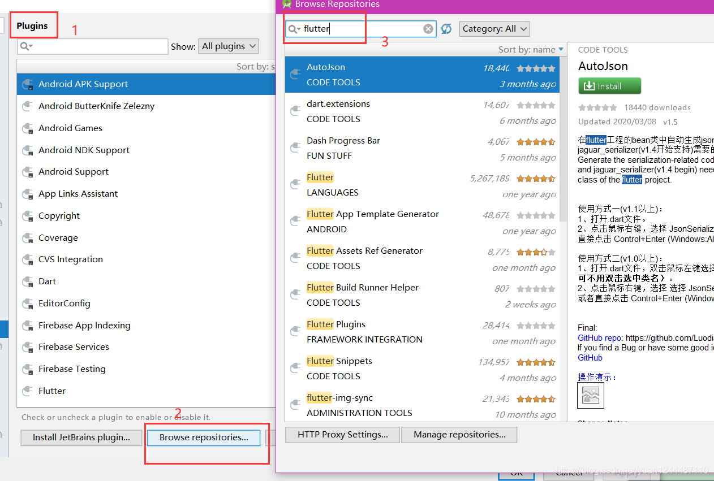This screenshot has height=481, width=714.
Task: Open demo image thumbnail in description
Action: [x=591, y=396]
